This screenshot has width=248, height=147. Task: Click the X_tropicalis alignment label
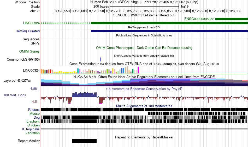coord(31,129)
